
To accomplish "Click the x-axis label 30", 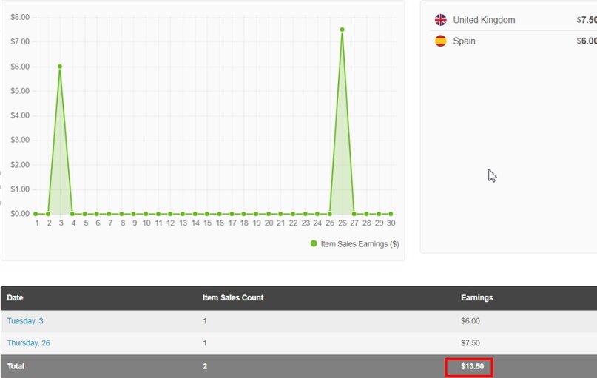I will click(391, 223).
